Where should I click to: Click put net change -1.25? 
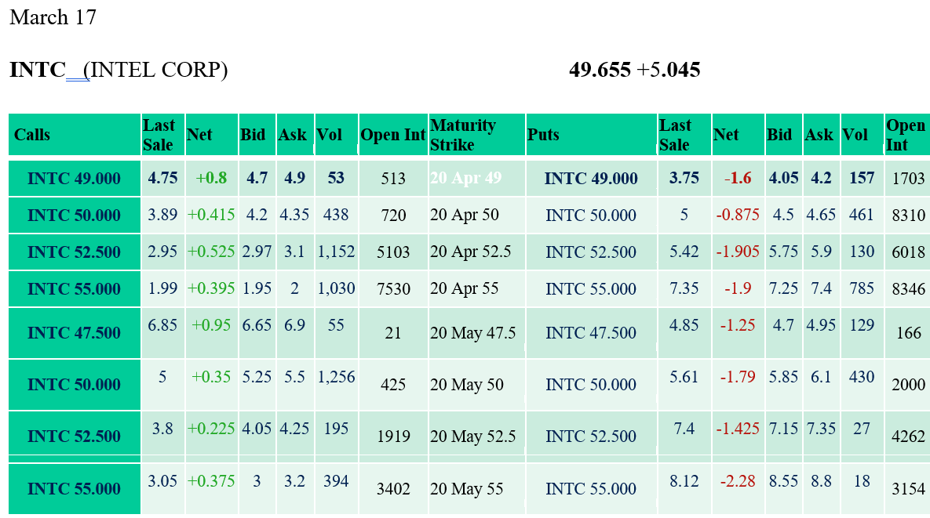click(738, 324)
